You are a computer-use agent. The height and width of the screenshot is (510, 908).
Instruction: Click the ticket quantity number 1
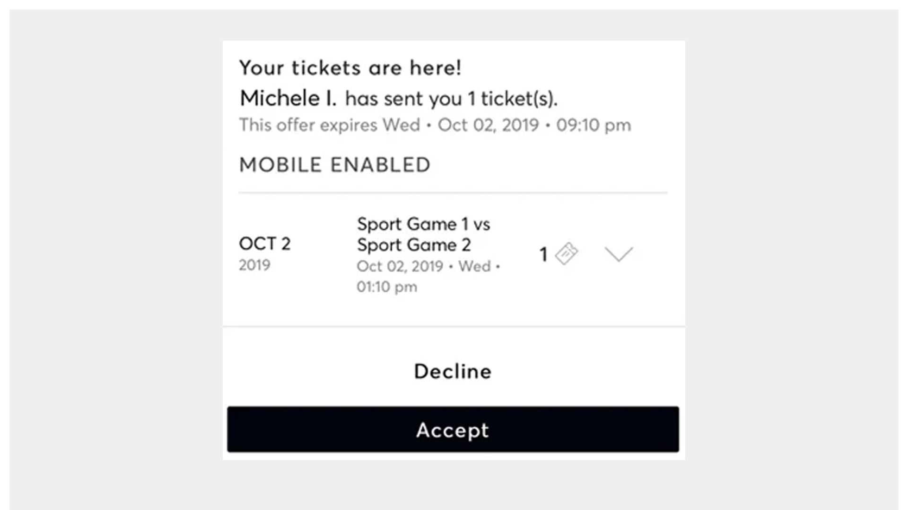point(543,255)
